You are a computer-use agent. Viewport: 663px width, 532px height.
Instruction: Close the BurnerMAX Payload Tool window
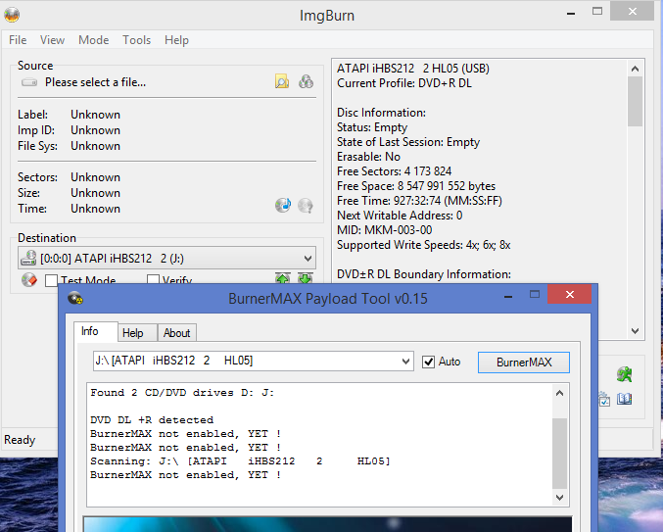[570, 294]
